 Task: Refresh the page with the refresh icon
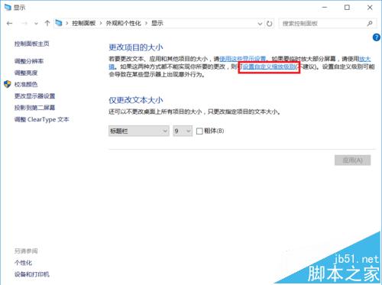(x=269, y=24)
